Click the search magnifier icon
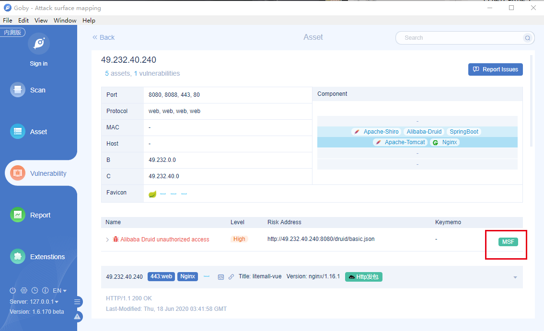The width and height of the screenshot is (544, 331). 527,38
